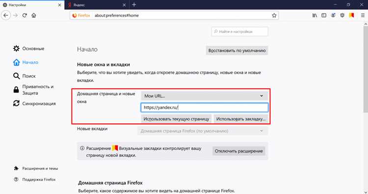Viewport: 368px width, 194px height.
Task: Open the hamburger application menu
Action: (x=363, y=16)
